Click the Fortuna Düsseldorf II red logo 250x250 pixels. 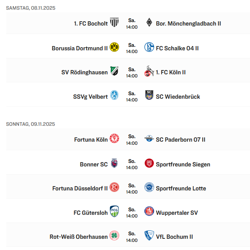click(114, 188)
